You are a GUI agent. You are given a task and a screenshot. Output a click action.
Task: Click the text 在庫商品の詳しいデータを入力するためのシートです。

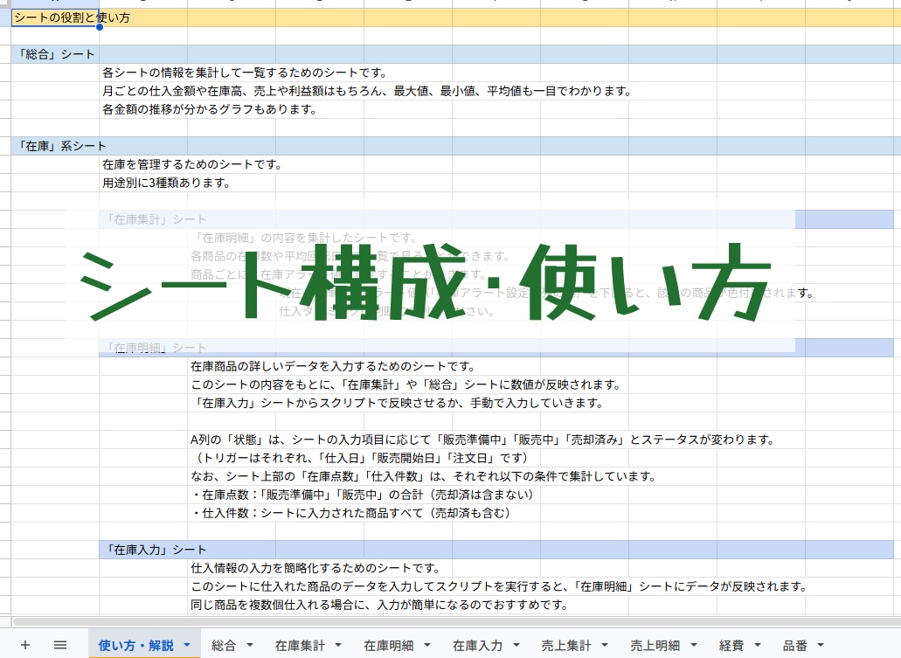point(333,366)
